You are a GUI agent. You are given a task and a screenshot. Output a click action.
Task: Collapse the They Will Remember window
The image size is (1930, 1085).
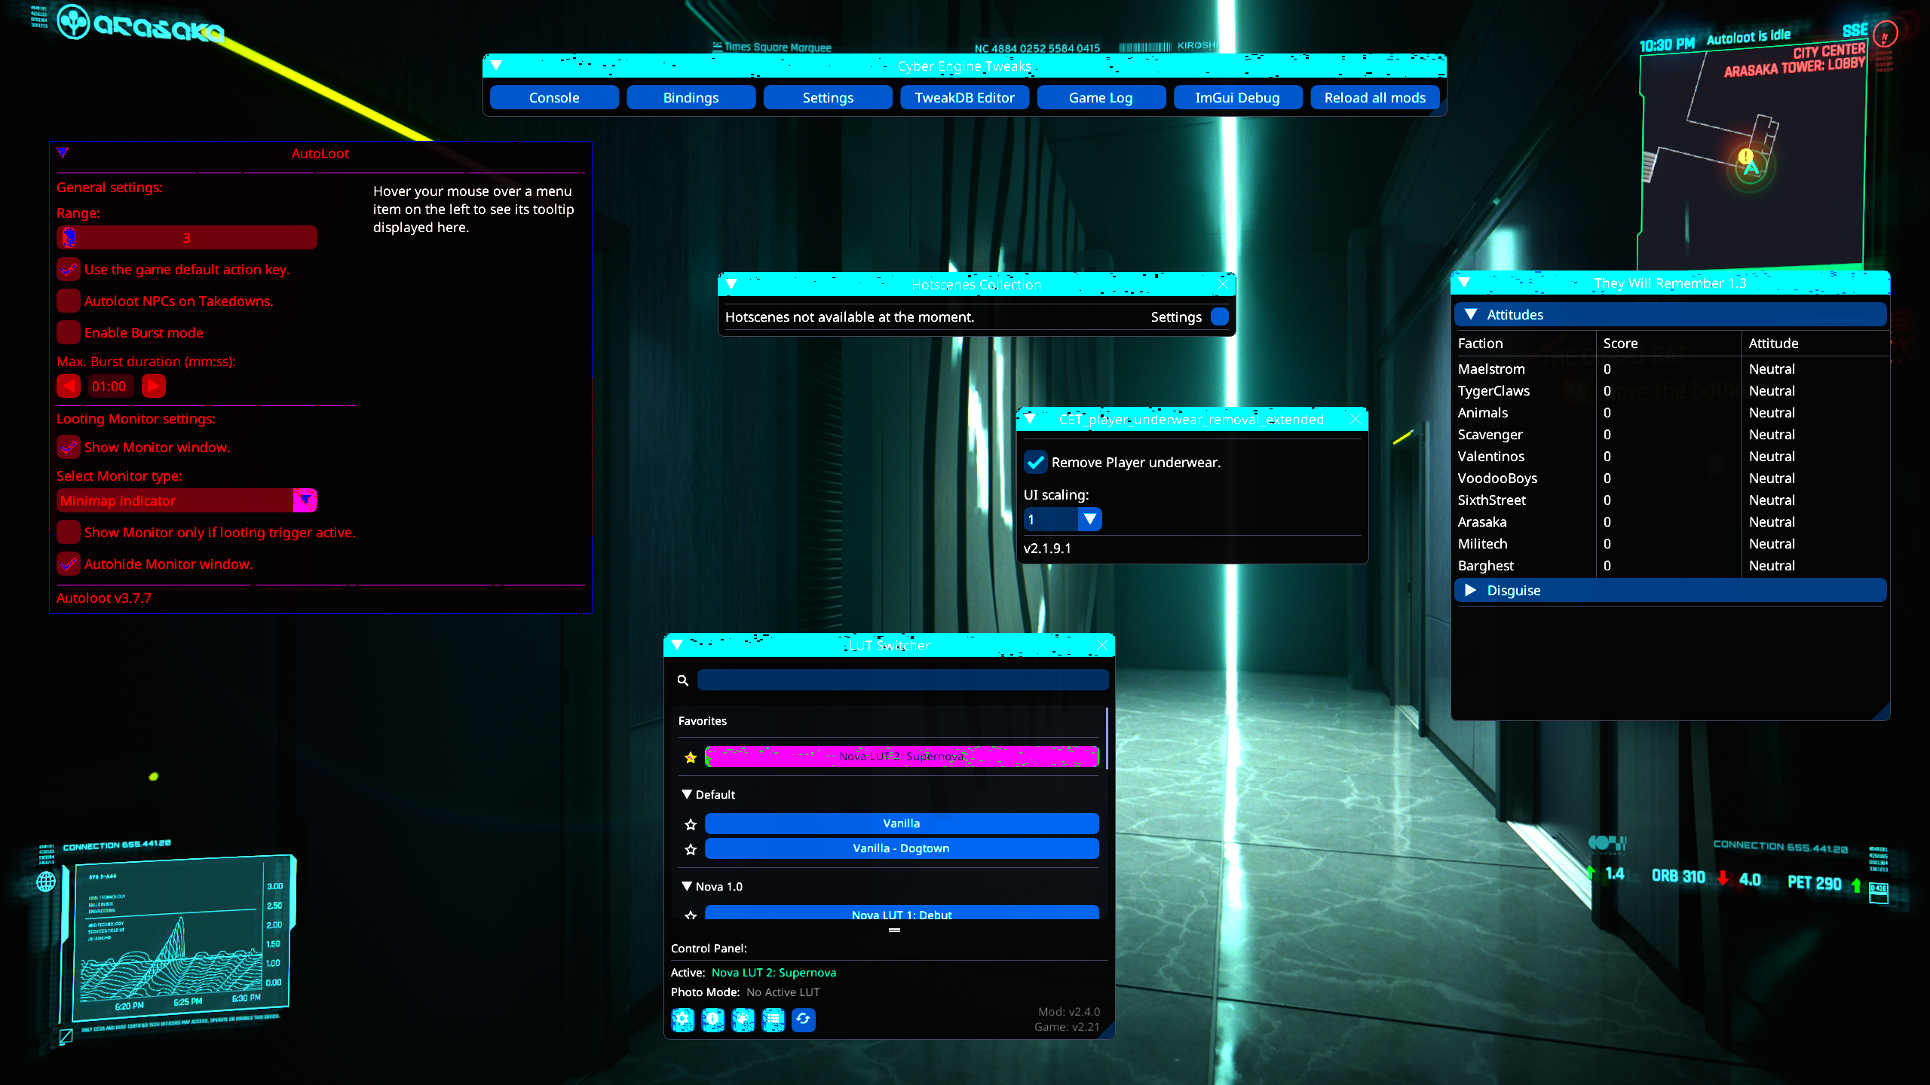coord(1464,283)
